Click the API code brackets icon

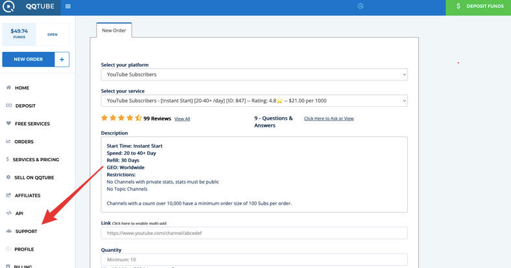[x=9, y=213]
